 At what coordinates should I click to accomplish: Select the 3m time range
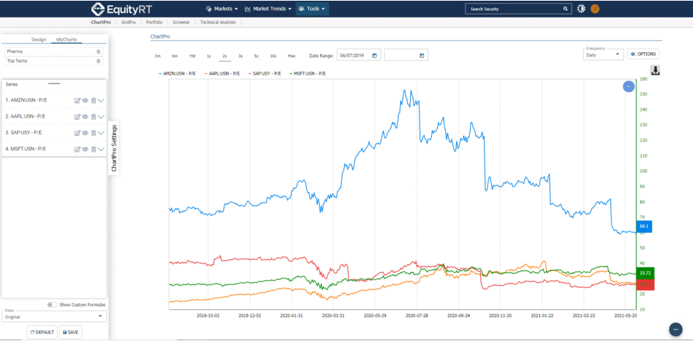[157, 56]
